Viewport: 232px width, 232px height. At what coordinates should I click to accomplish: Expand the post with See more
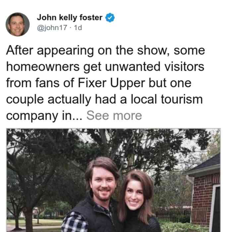click(x=114, y=116)
